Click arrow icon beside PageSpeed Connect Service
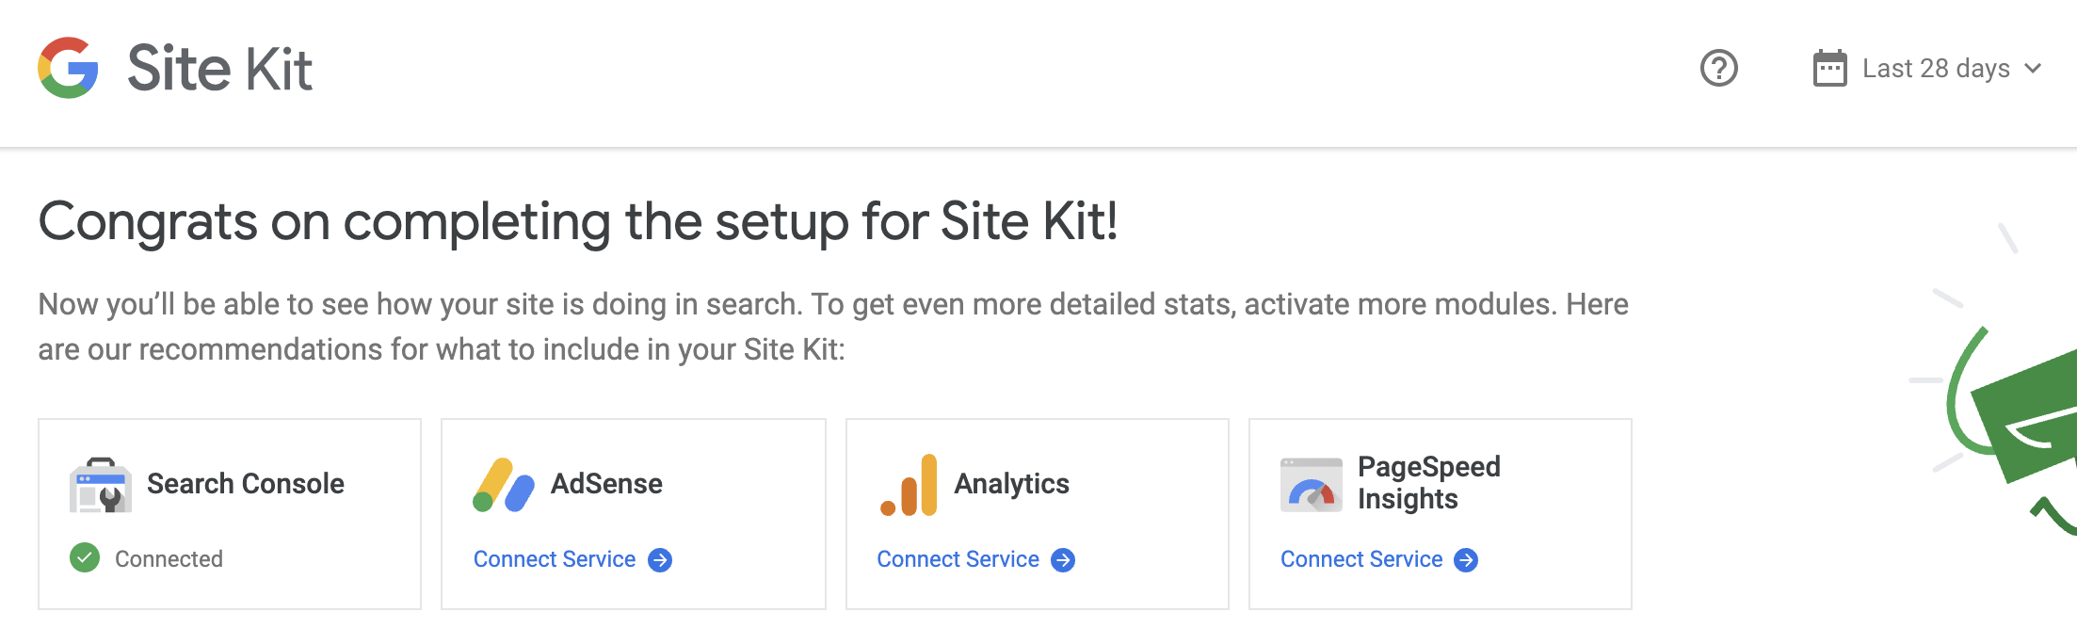Viewport: 2077px width, 644px height. point(1466,560)
